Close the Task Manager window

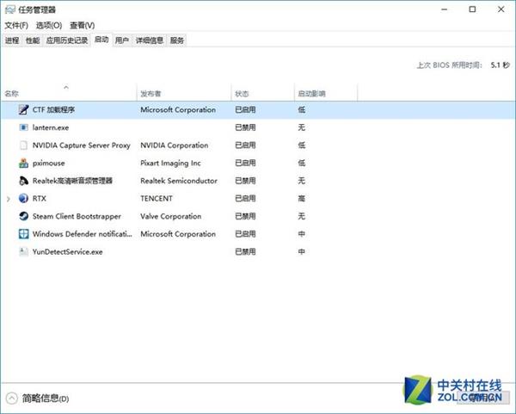(501, 9)
